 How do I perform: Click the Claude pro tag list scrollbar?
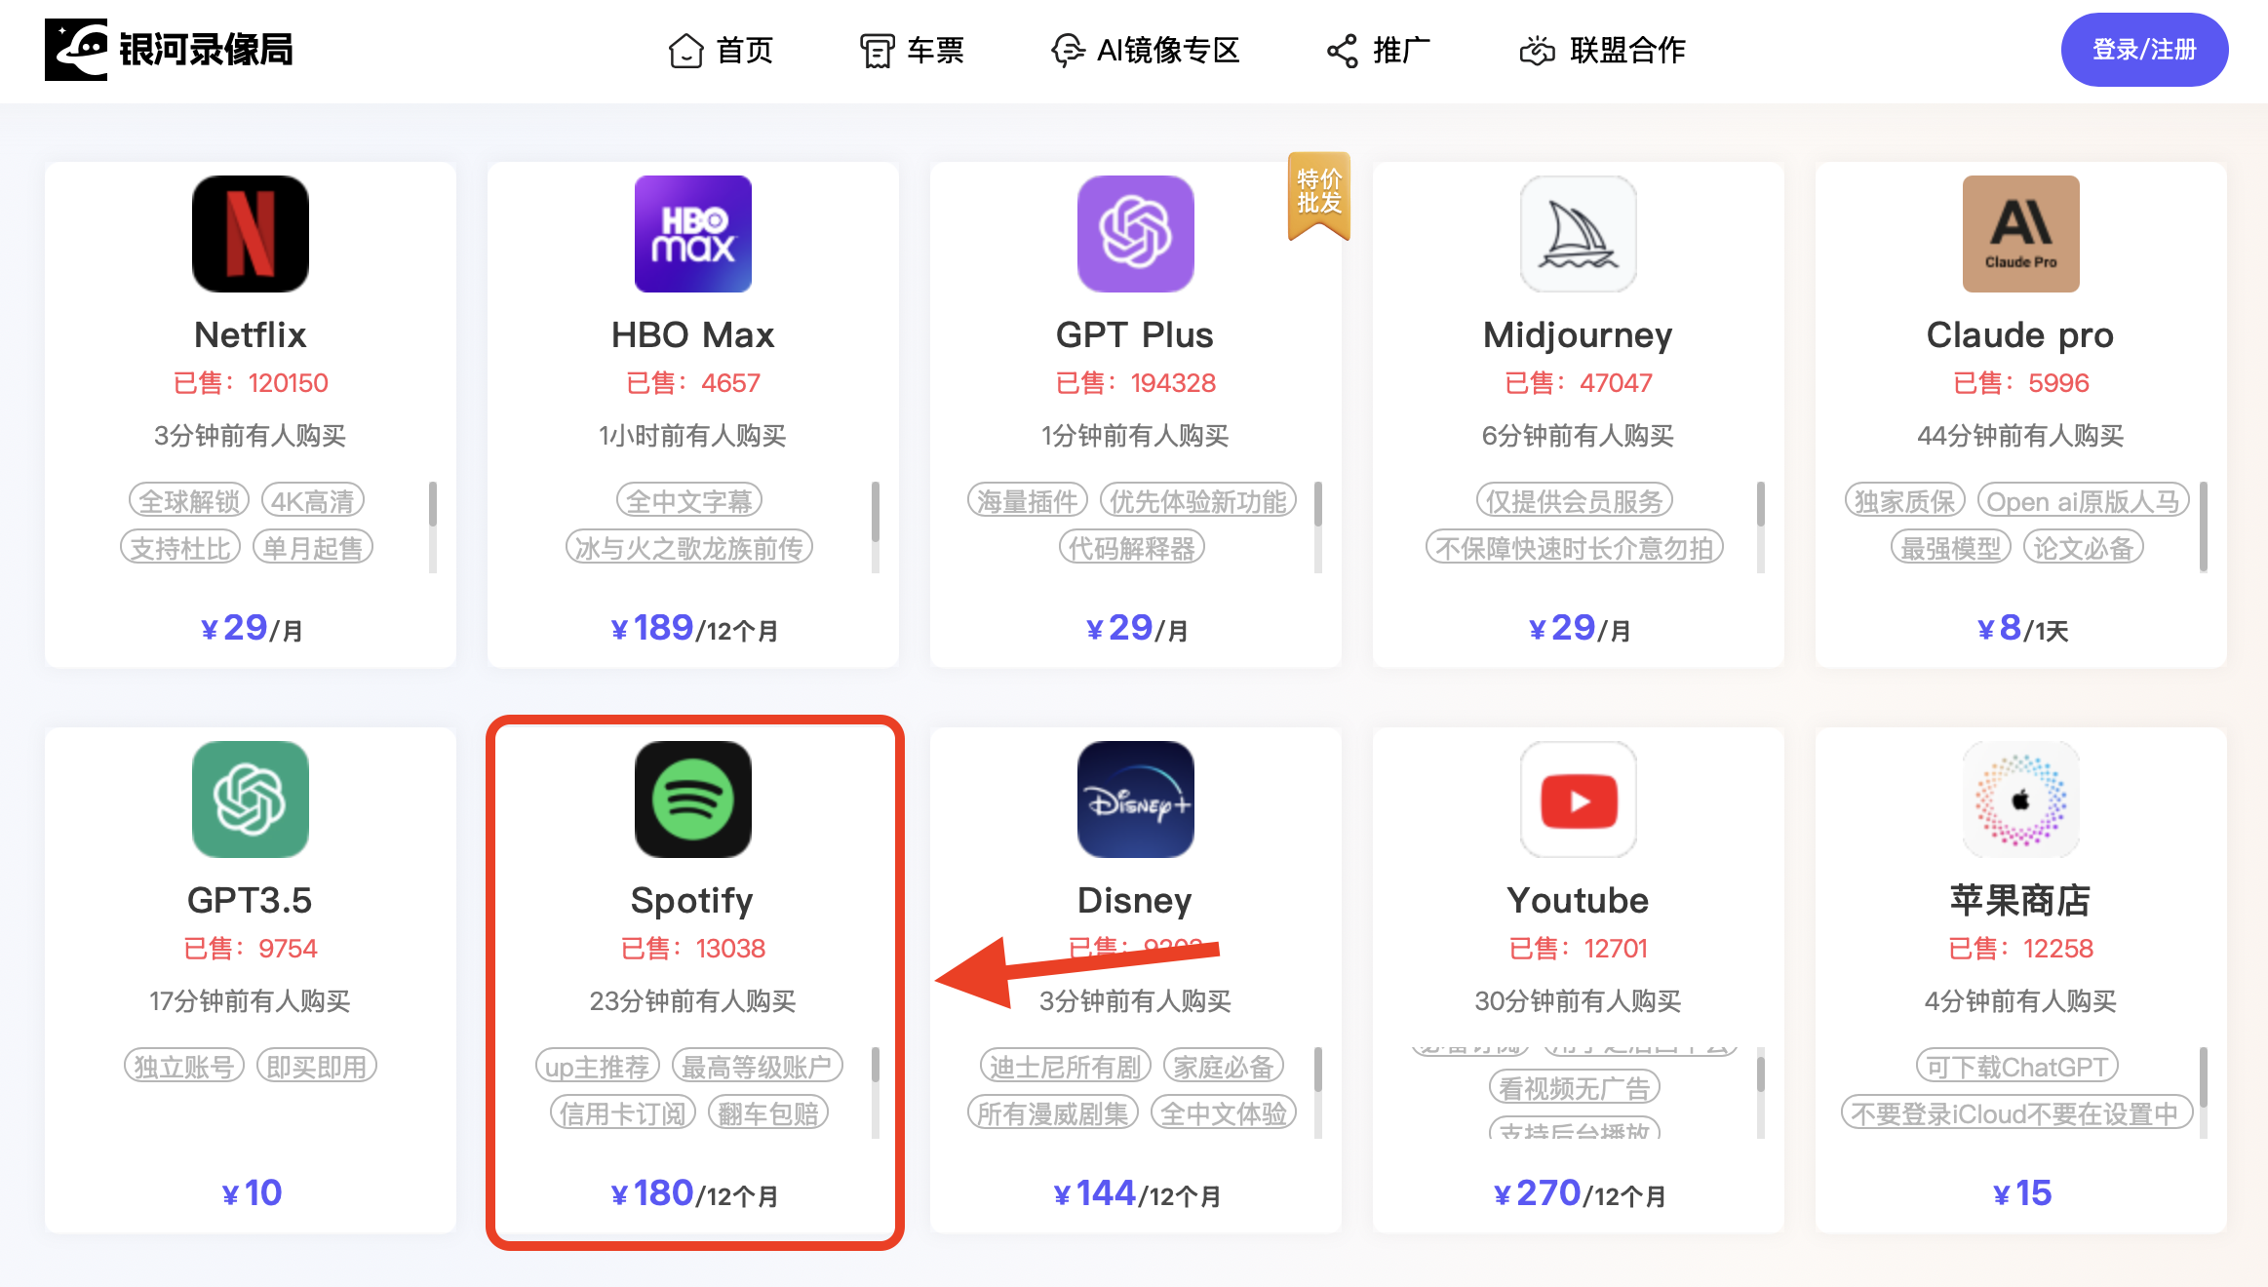point(2204,526)
